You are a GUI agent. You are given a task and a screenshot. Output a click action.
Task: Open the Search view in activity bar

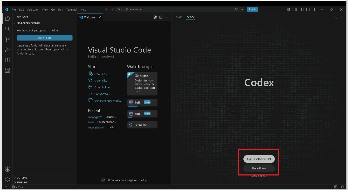click(x=7, y=29)
